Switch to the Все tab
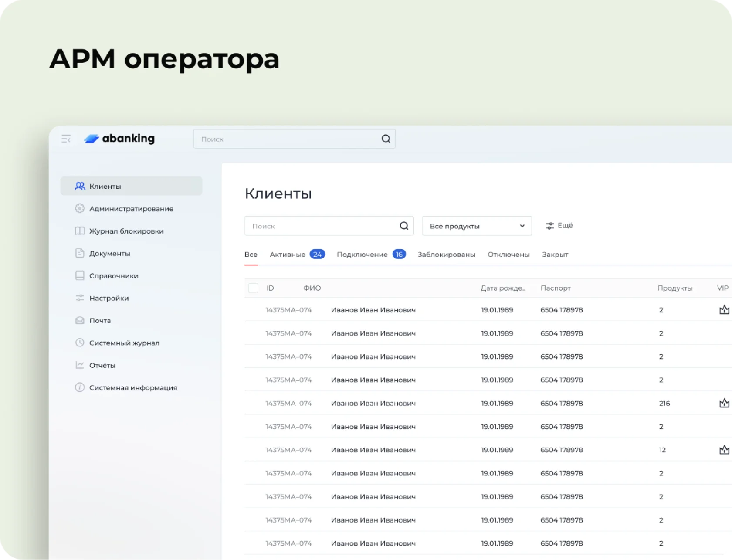The height and width of the screenshot is (560, 732). click(251, 255)
